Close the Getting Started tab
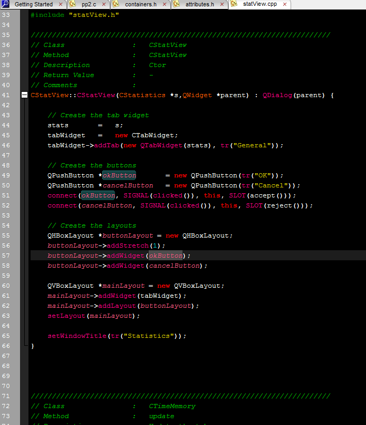The image size is (366, 425). pyautogui.click(x=61, y=4)
